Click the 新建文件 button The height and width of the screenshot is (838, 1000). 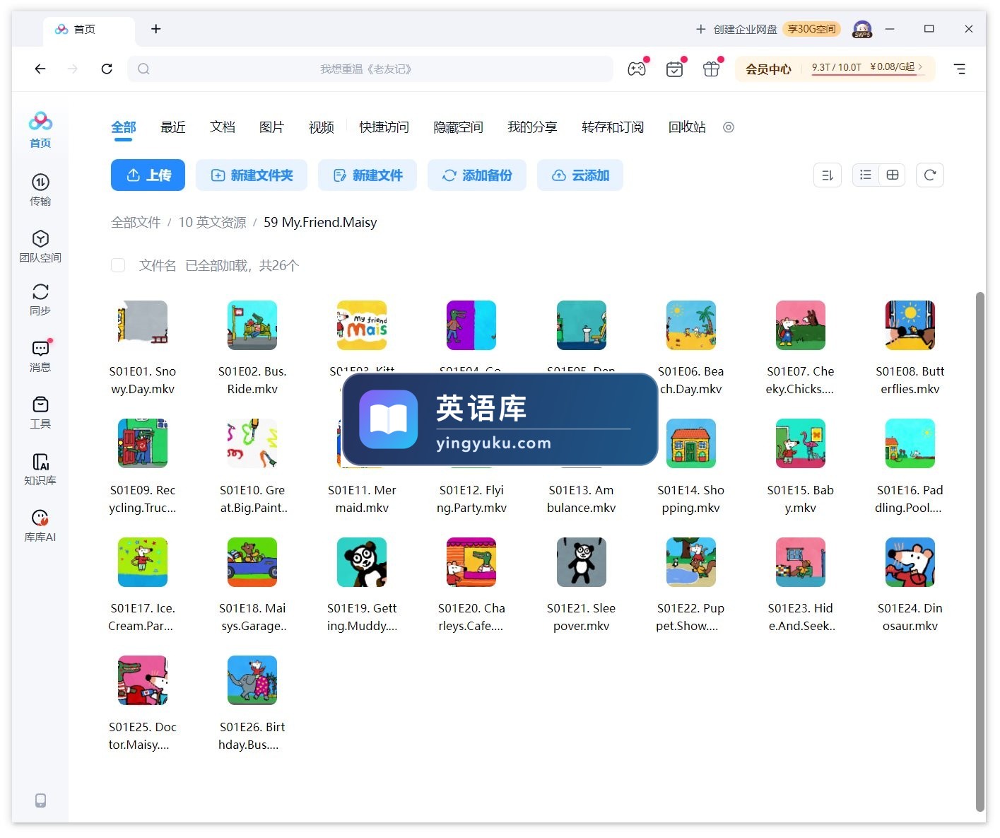point(367,175)
